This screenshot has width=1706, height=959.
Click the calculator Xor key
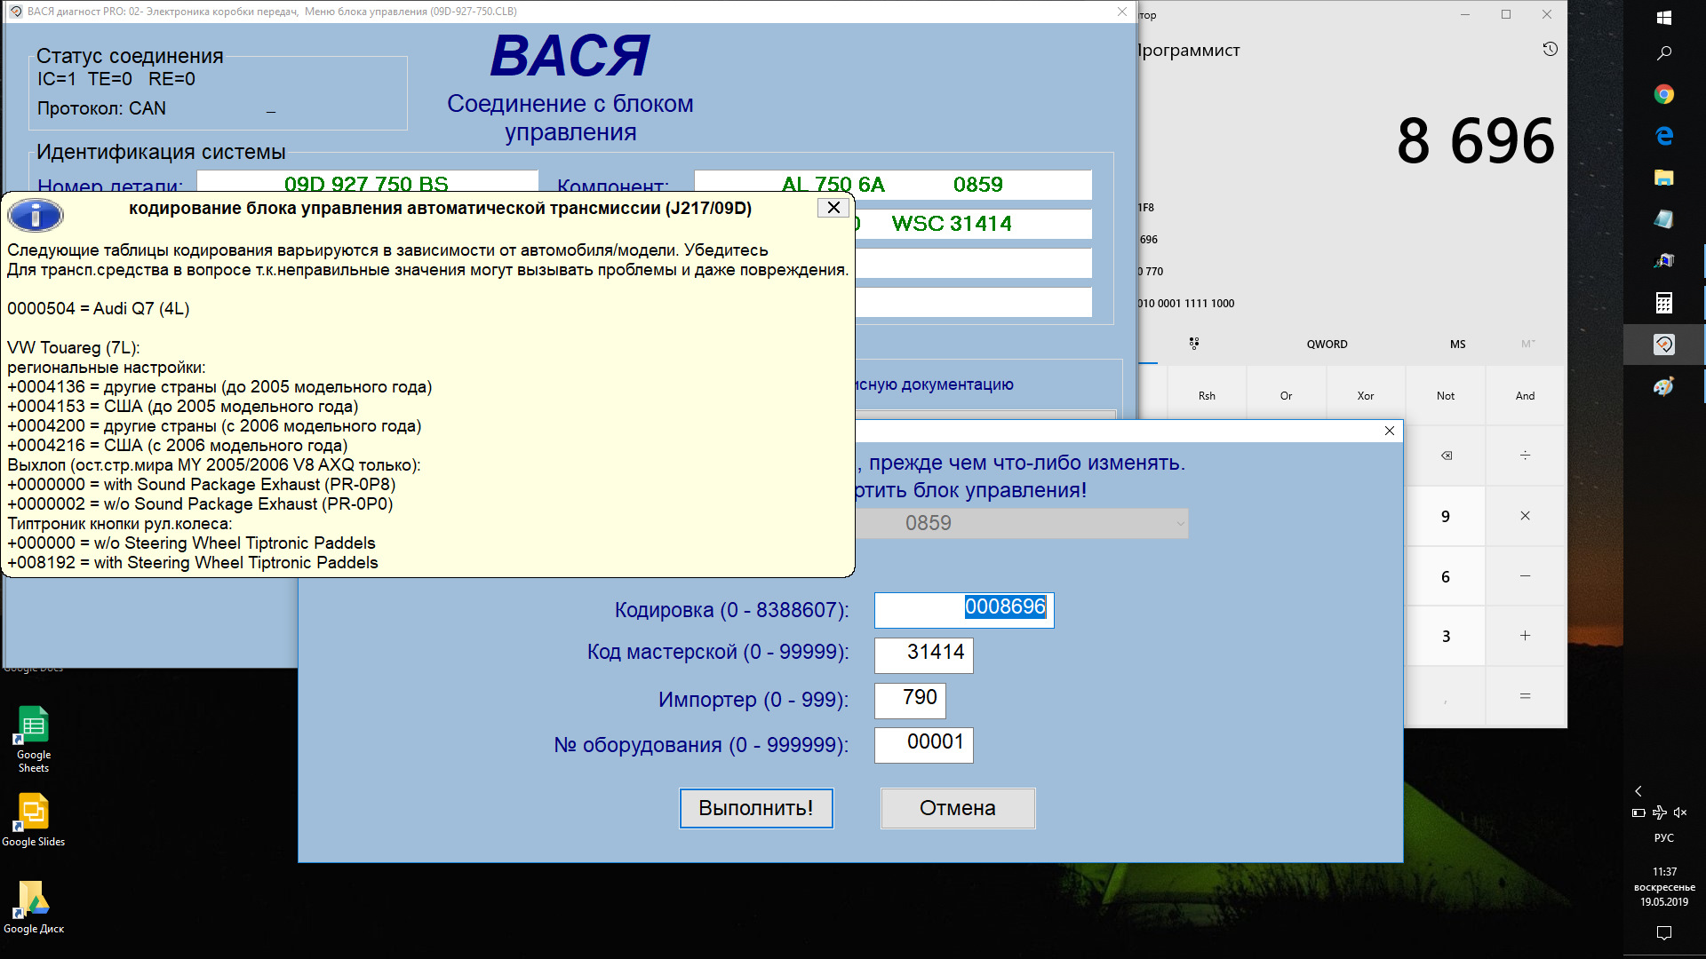pyautogui.click(x=1366, y=396)
